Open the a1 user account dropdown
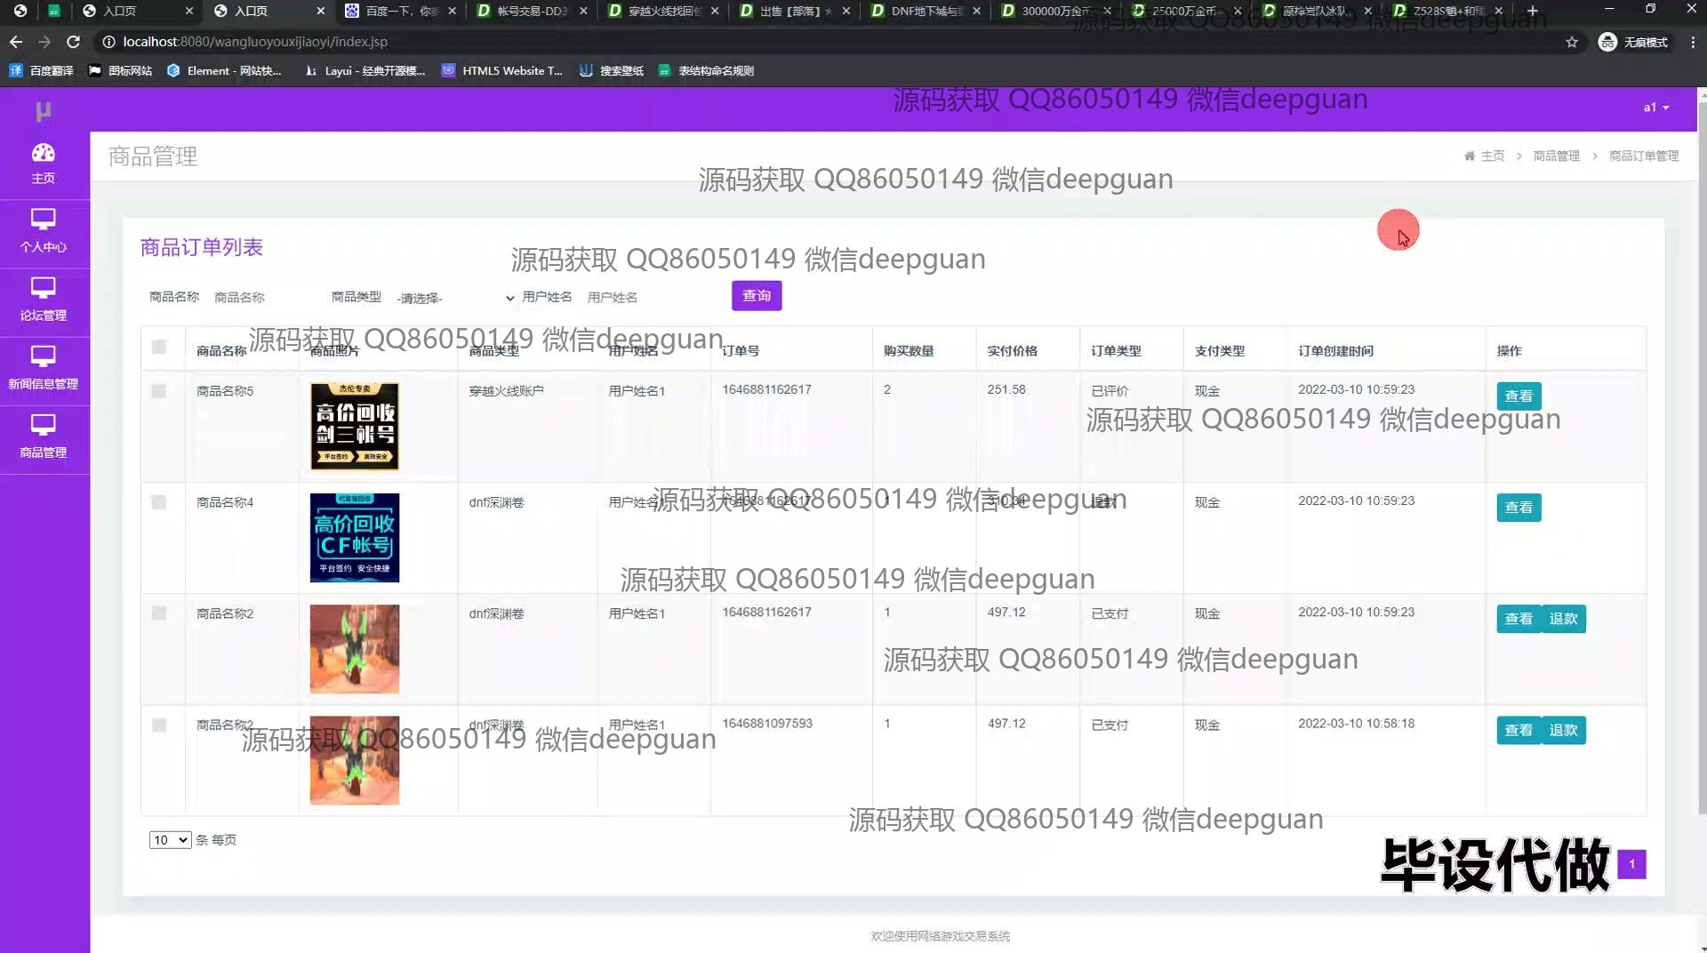Image resolution: width=1707 pixels, height=953 pixels. tap(1655, 108)
